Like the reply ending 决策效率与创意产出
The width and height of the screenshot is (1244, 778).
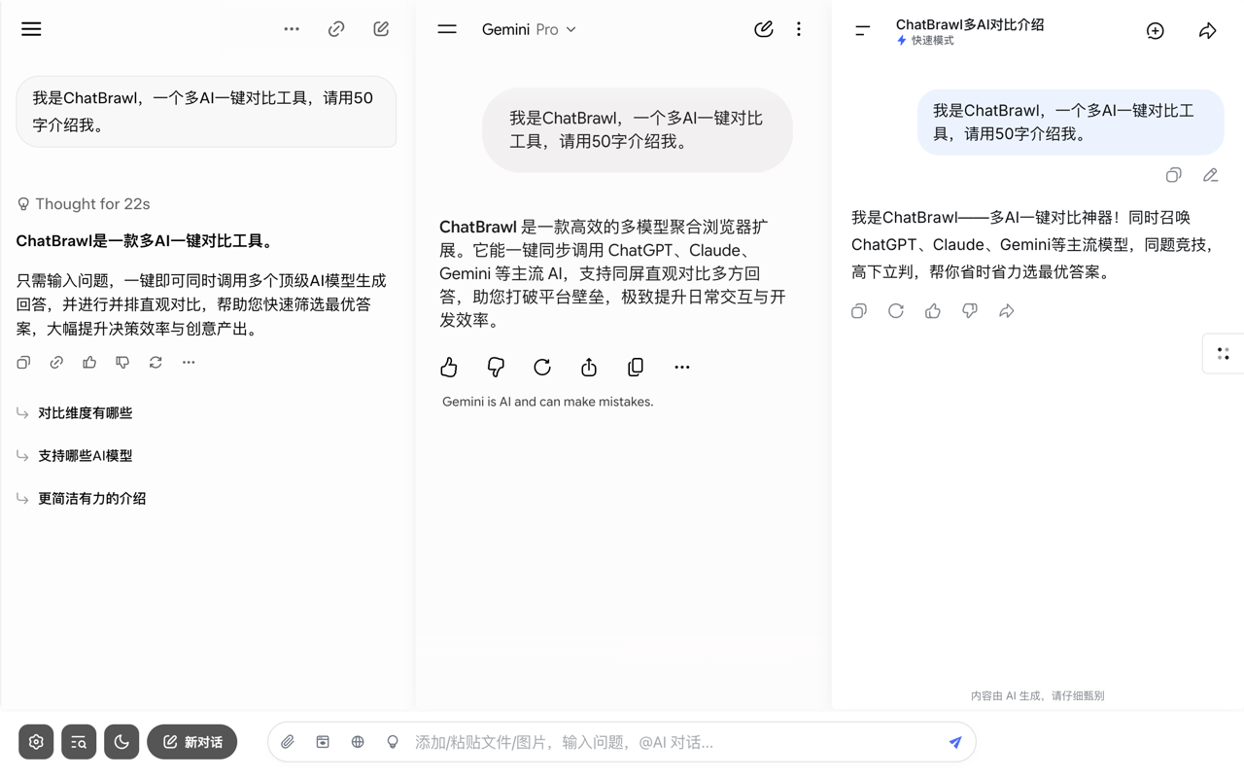click(89, 363)
